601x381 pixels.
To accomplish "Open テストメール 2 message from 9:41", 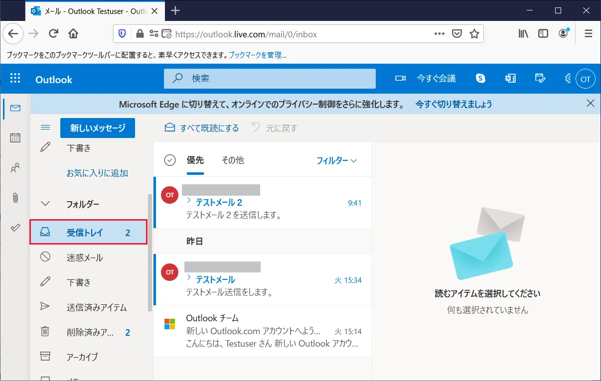I will [263, 202].
